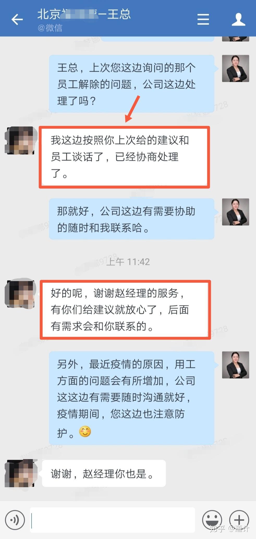Tap pixelated avatar beside 好的呢 message
This screenshot has height=539, width=256.
[x=20, y=294]
